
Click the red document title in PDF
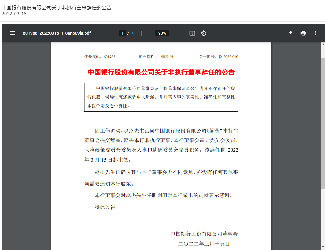coord(161,72)
